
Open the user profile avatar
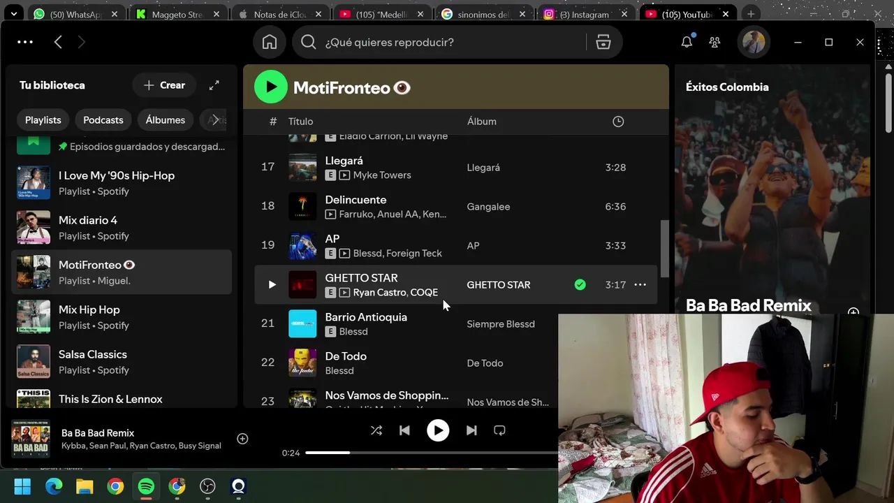(x=753, y=43)
